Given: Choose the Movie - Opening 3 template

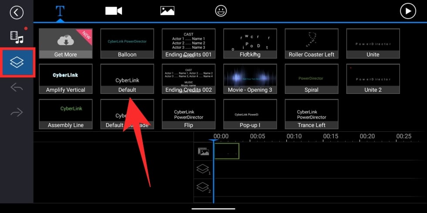Looking at the screenshot, I should coord(250,79).
